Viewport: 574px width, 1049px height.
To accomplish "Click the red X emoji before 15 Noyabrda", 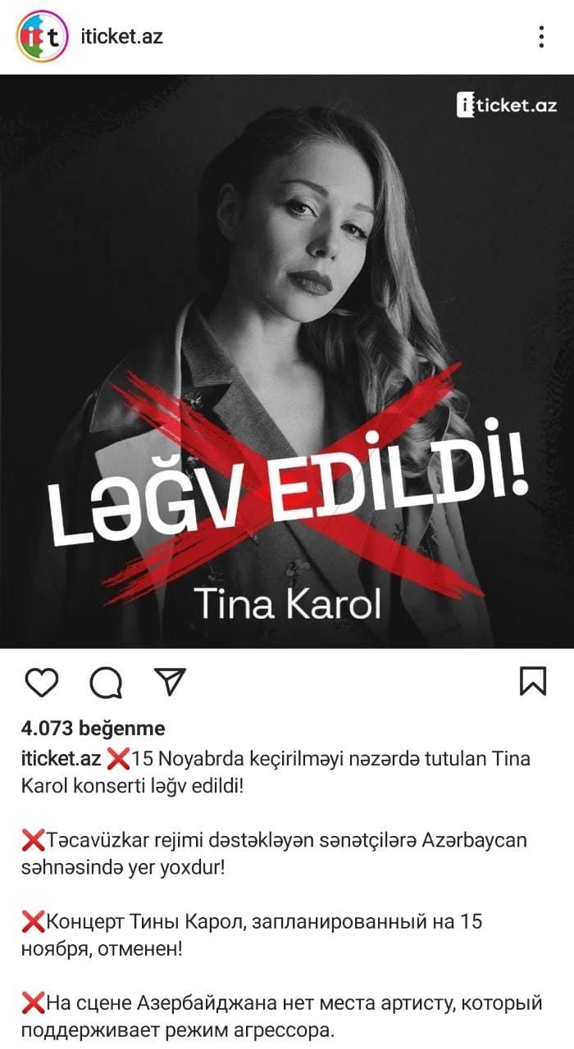I will coord(118,759).
